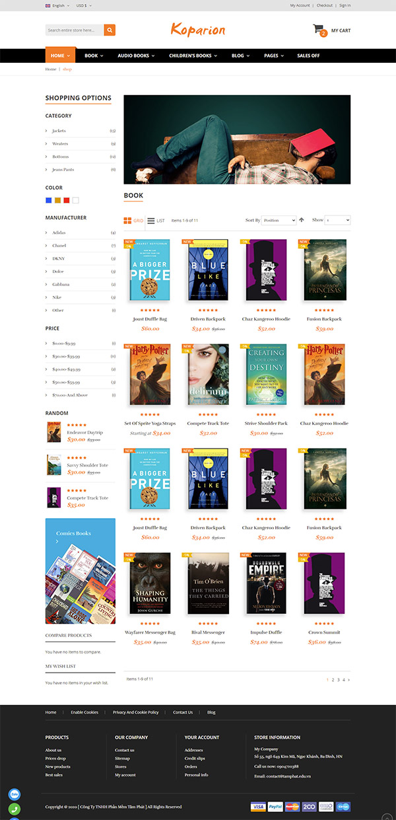The height and width of the screenshot is (820, 396).
Task: Choose the blue color swatch
Action: [x=49, y=200]
